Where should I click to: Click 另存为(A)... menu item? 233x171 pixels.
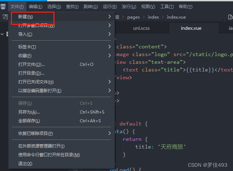29,112
